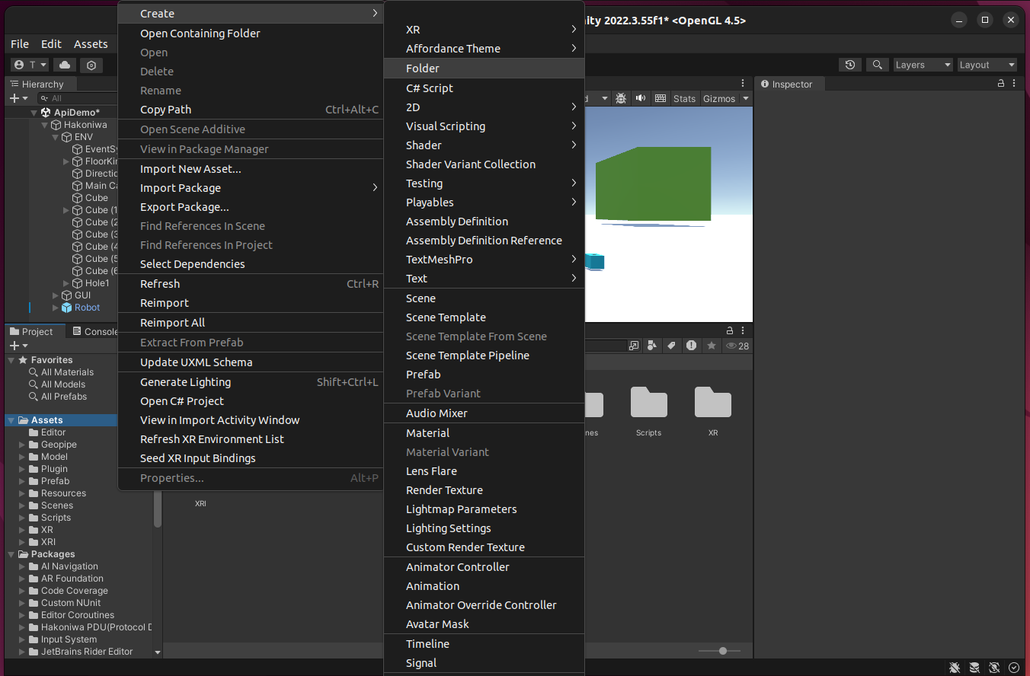Open Unity cloud services button

pyautogui.click(x=65, y=65)
